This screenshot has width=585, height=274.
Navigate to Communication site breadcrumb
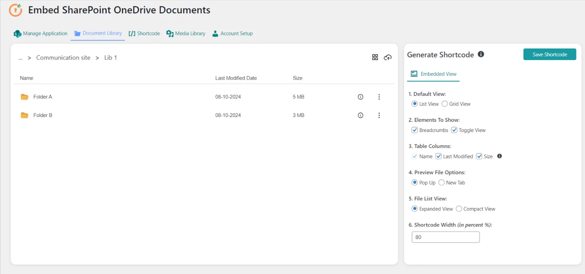pyautogui.click(x=63, y=58)
